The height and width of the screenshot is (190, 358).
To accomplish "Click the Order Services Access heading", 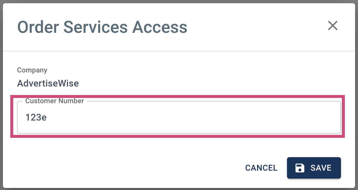I will pos(102,27).
